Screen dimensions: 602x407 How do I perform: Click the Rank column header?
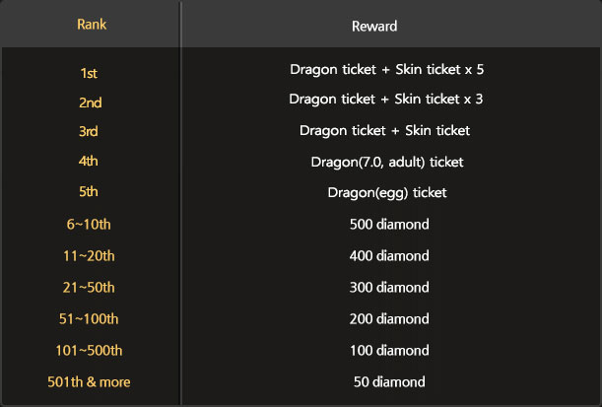(x=90, y=24)
